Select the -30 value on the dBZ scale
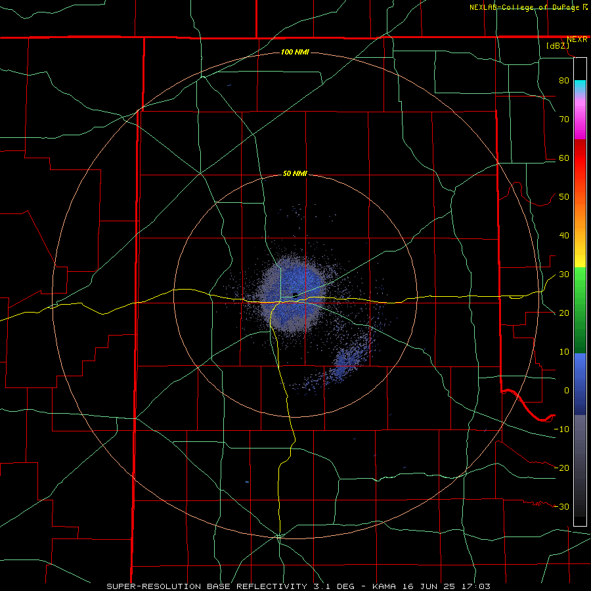This screenshot has width=591, height=591. click(561, 506)
